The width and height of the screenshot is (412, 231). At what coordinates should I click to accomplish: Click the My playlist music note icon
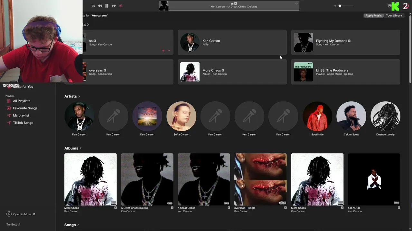coord(9,116)
